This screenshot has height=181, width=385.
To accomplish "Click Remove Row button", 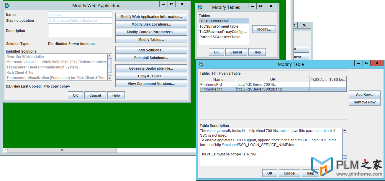I will click(x=365, y=102).
